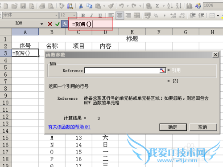Open the Name Box function dropdown
The image size is (223, 167).
pos(42,24)
